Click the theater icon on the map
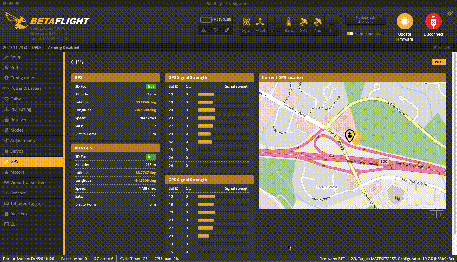This screenshot has width=457, height=262. (x=397, y=199)
